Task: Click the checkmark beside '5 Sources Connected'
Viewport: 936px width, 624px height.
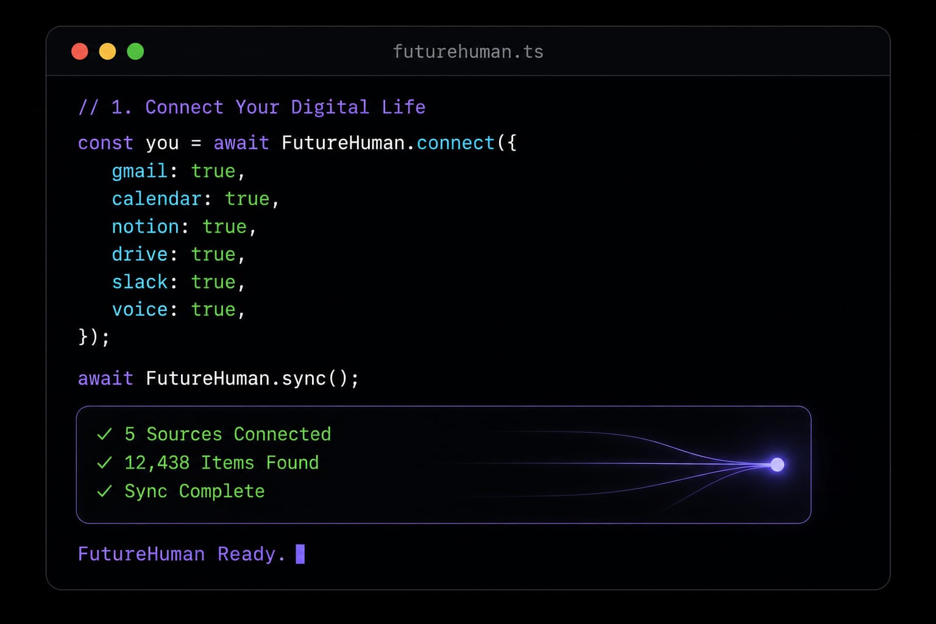Action: [x=104, y=434]
